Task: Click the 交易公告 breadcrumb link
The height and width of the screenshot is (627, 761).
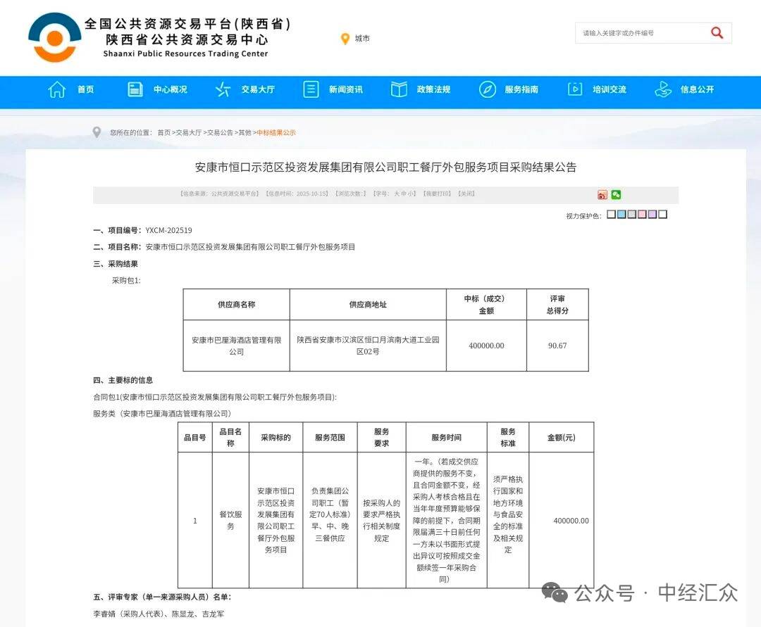Action: [220, 132]
